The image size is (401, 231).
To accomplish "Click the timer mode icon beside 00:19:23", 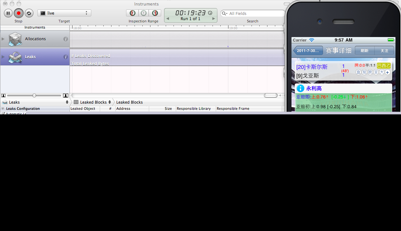I will pos(210,13).
